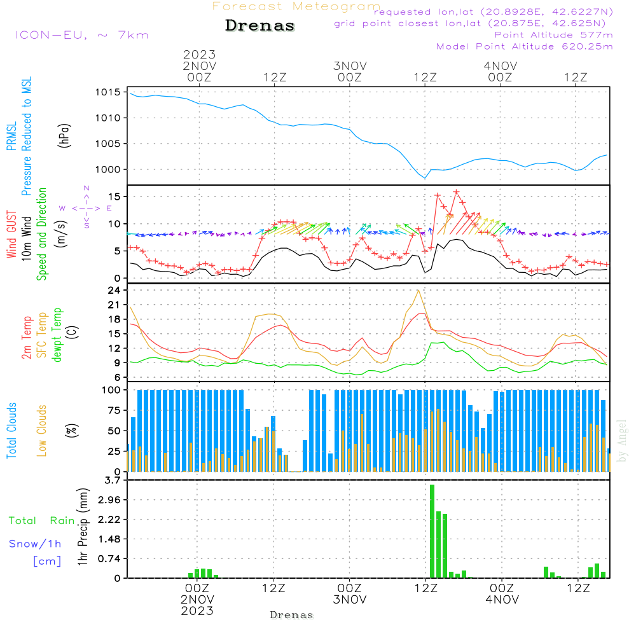Click the wind direction compass legend
This screenshot has height=636, width=636.
(x=86, y=208)
